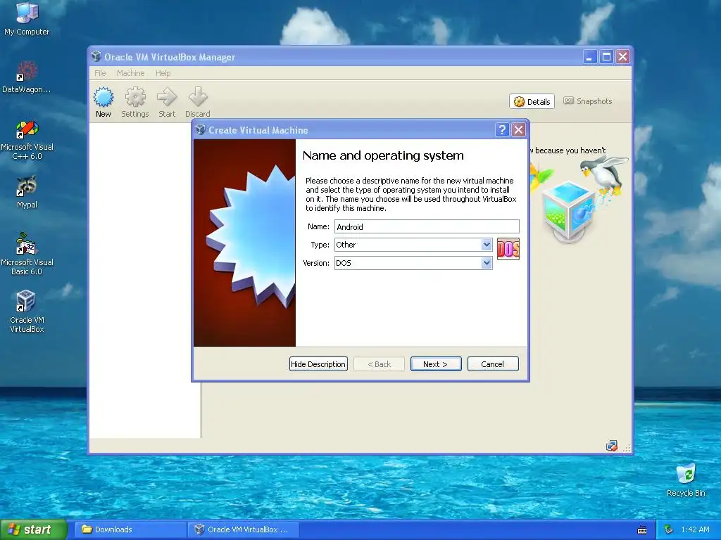The height and width of the screenshot is (540, 721).
Task: Click the Hide Description button
Action: pos(318,364)
